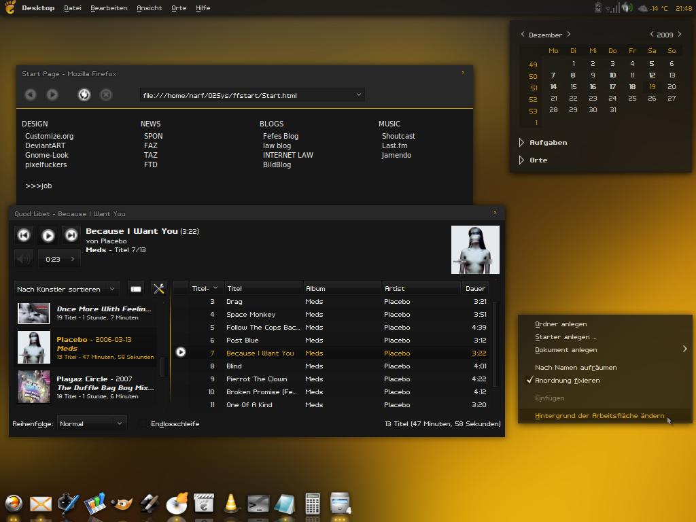Open the network signal indicator in the tray
This screenshot has width=696, height=522.
(x=612, y=8)
